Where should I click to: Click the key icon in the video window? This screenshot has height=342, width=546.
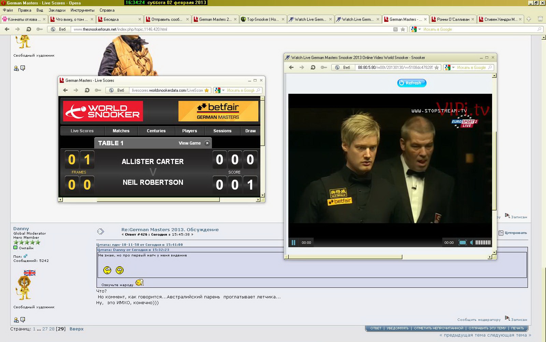pyautogui.click(x=324, y=68)
